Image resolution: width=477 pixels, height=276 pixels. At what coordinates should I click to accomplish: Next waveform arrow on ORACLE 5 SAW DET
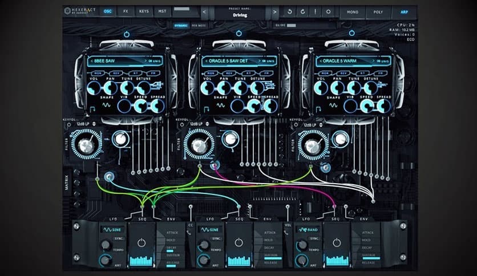coord(260,61)
